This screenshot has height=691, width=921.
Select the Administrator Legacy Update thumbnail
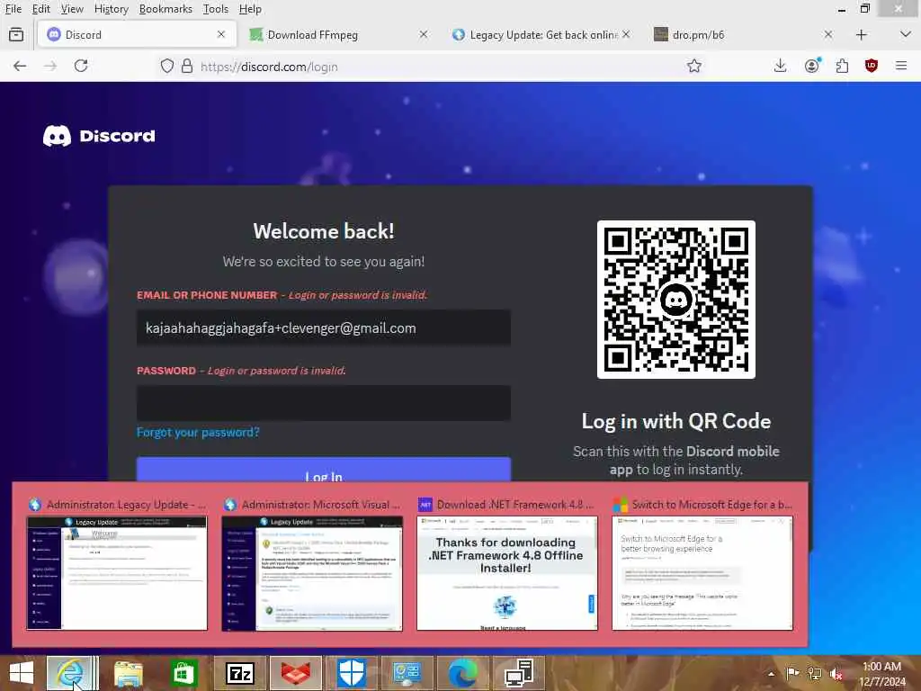(x=117, y=573)
